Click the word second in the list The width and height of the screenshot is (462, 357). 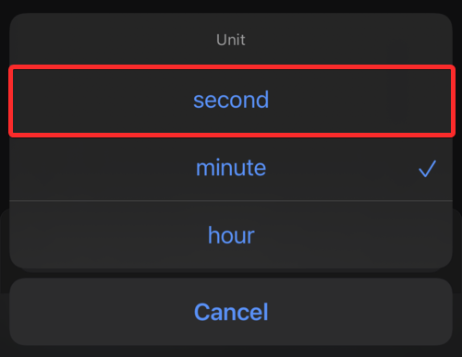coord(231,100)
